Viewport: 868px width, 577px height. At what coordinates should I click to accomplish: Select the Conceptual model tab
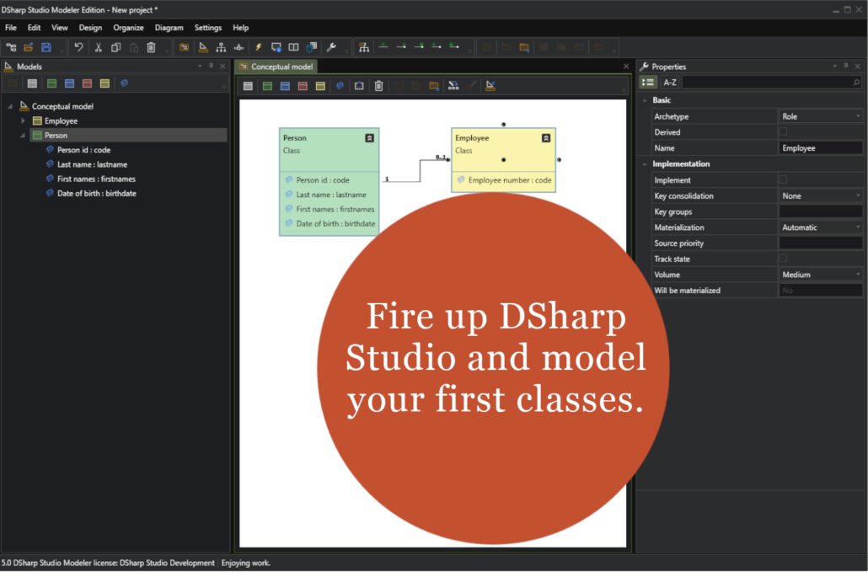pos(281,67)
